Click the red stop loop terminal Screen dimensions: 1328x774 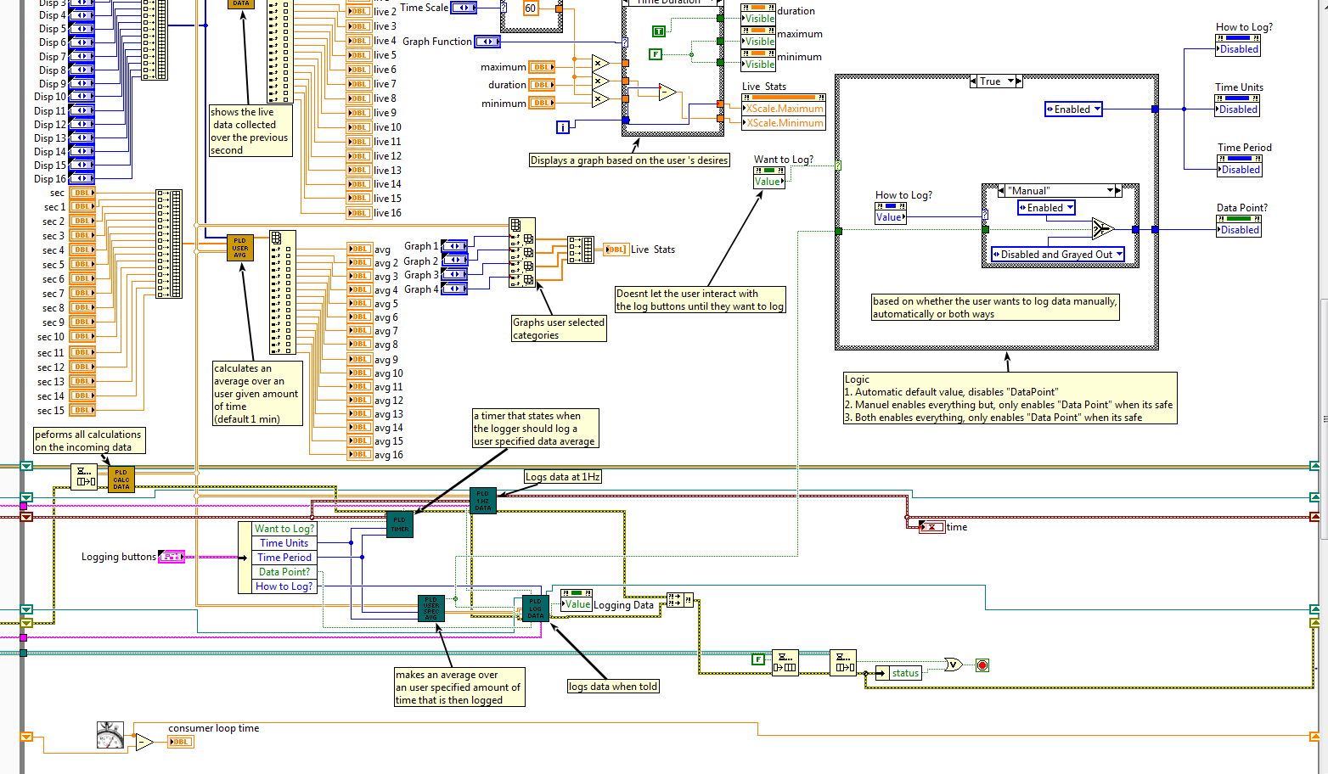(x=982, y=665)
